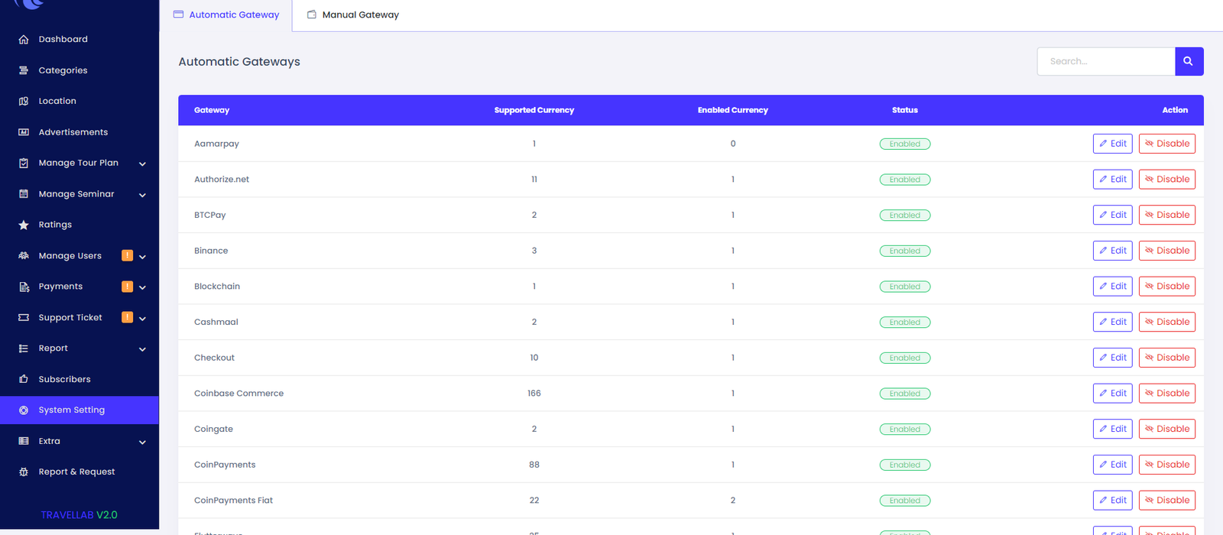Viewport: 1223px width, 535px height.
Task: Select the Automatic Gateway tab
Action: (x=226, y=15)
